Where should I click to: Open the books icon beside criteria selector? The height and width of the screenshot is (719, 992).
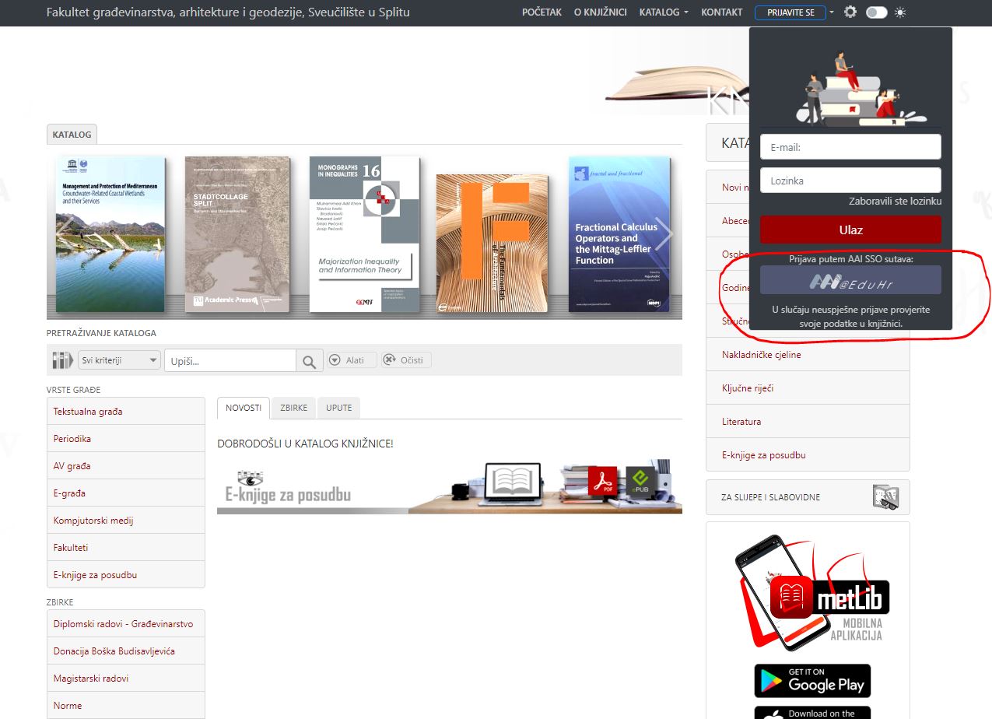(x=62, y=360)
